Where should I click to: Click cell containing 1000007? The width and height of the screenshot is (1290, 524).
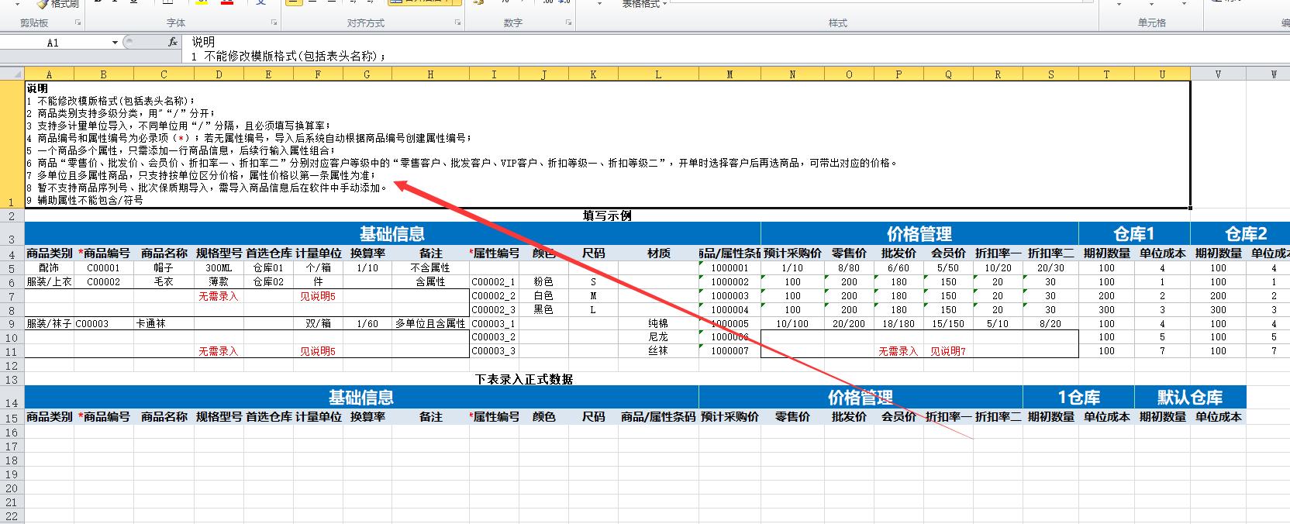tap(730, 351)
